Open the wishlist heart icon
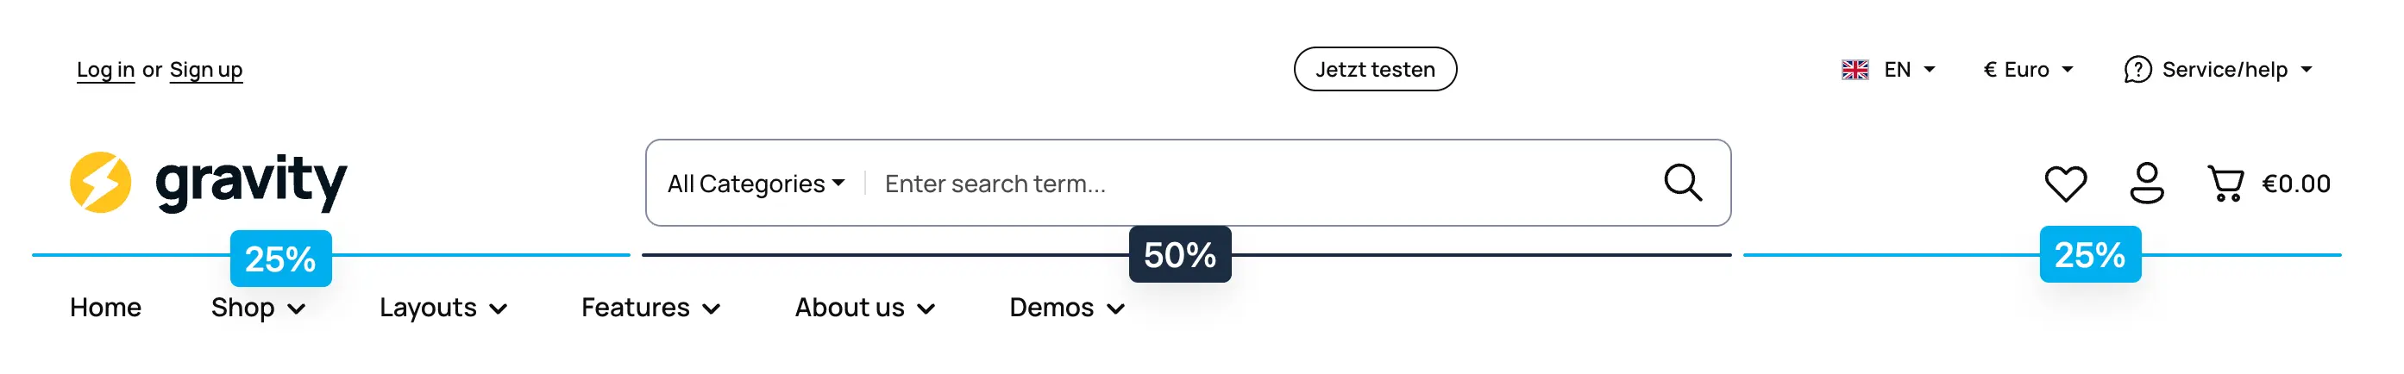This screenshot has width=2404, height=374. coord(2064,183)
